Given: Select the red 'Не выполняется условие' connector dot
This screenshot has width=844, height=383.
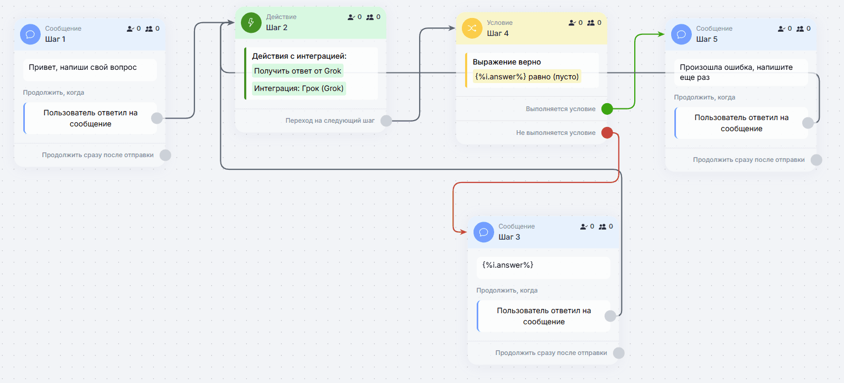Looking at the screenshot, I should [607, 133].
